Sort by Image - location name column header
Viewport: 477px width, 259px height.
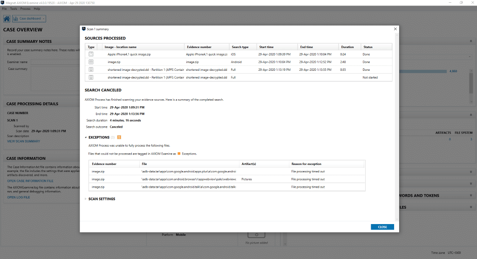pos(143,47)
